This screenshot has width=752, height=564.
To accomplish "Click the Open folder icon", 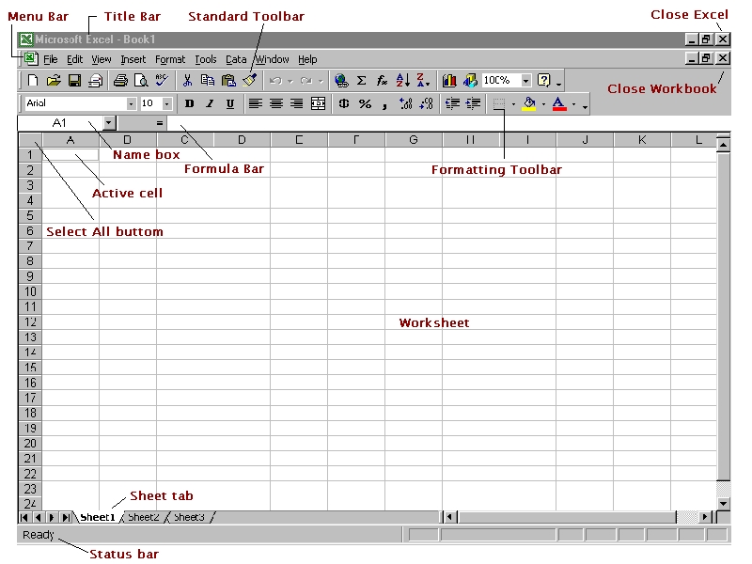I will [x=54, y=80].
